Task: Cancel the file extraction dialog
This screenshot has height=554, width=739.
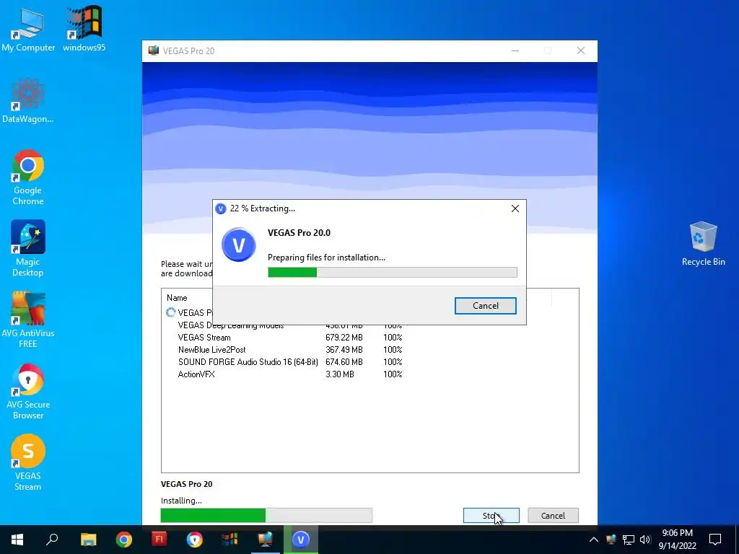Action: click(x=485, y=306)
